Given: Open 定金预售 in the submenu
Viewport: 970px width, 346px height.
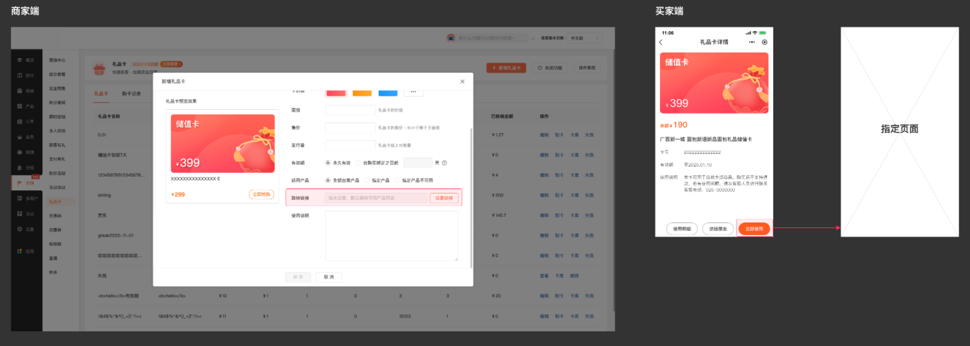Looking at the screenshot, I should tap(57, 88).
